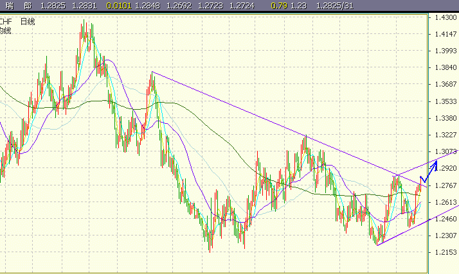Click the 1.2153 price axis label
The height and width of the screenshot is (274, 459).
[446, 252]
